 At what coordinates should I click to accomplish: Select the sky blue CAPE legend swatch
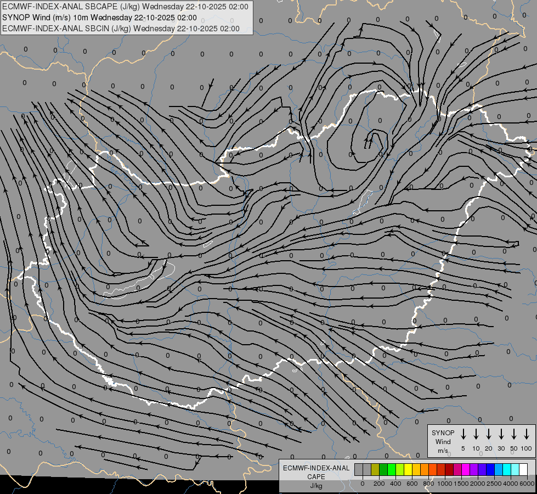pos(499,469)
